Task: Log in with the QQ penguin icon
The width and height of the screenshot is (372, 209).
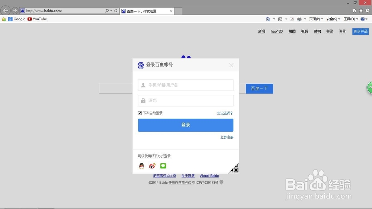Action: [141, 166]
